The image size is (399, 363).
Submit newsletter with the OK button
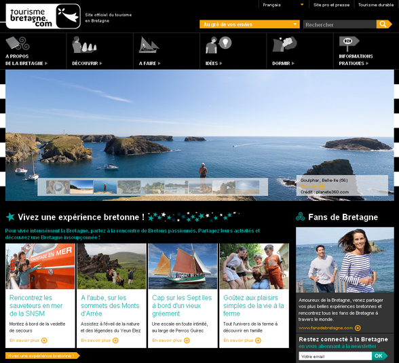(379, 356)
